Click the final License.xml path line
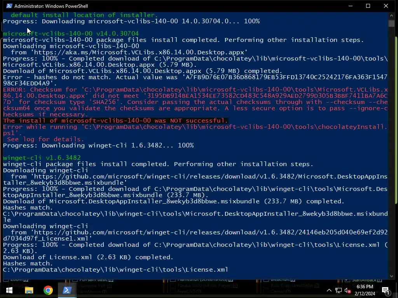Screen dimensions: 398x298 coord(115,270)
